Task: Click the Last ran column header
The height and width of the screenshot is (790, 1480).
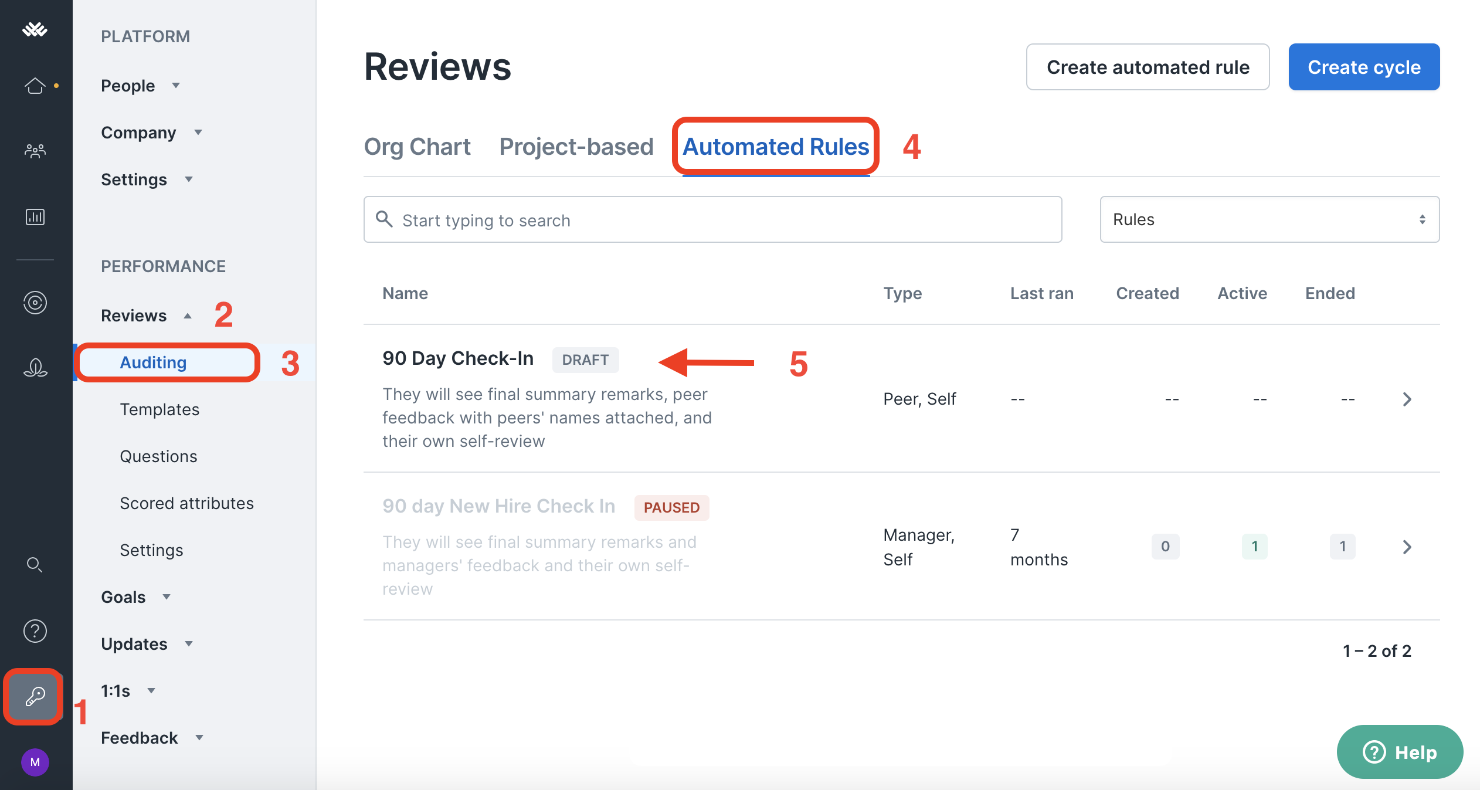Action: [x=1041, y=293]
